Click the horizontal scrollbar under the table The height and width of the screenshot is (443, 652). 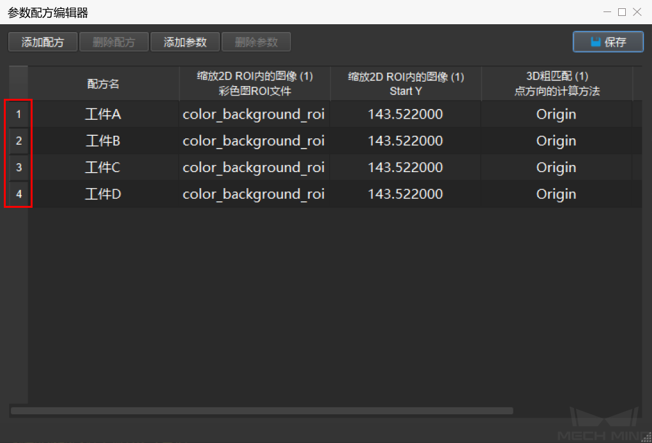pos(262,410)
